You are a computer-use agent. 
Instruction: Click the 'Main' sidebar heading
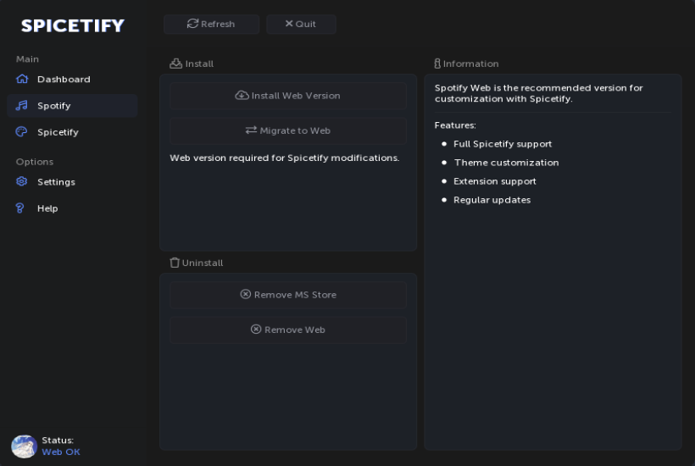27,59
